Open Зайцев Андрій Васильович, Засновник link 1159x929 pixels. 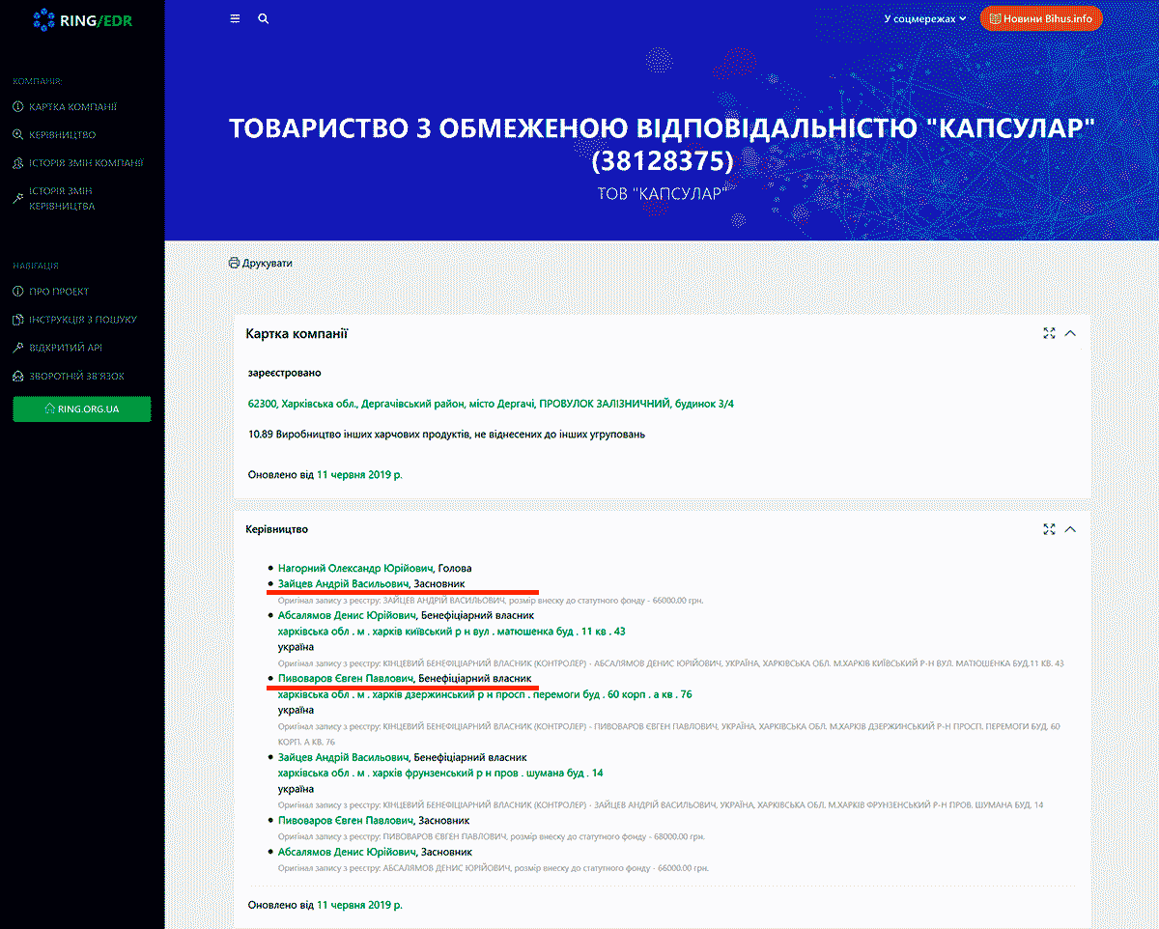click(345, 584)
